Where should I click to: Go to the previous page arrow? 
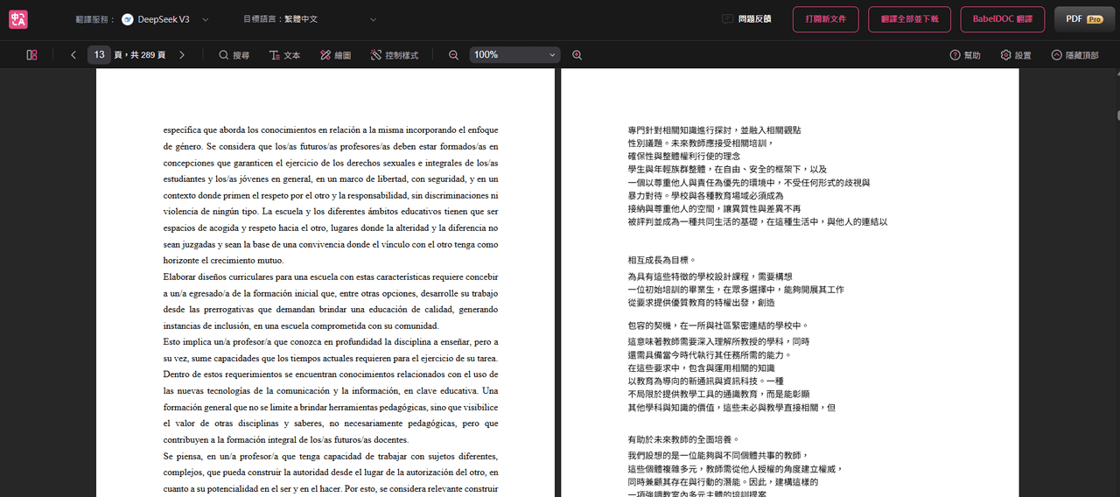[x=73, y=55]
